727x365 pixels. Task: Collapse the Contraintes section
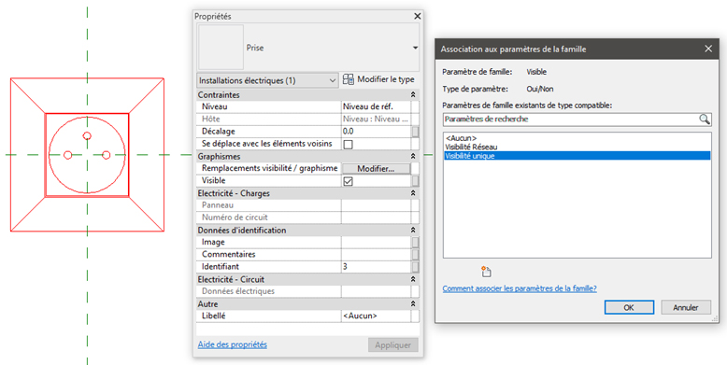pos(413,94)
